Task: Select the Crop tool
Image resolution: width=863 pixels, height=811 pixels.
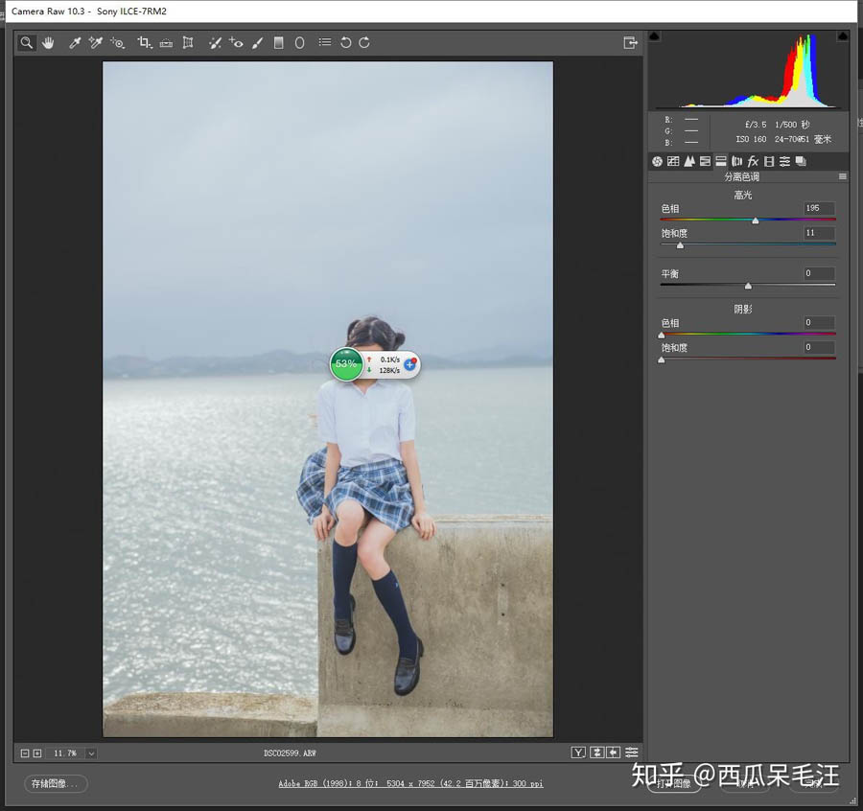Action: click(144, 42)
